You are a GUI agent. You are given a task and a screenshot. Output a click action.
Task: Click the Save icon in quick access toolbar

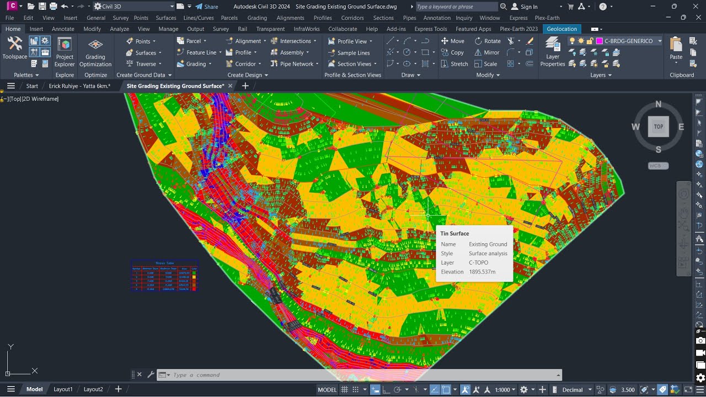click(42, 7)
